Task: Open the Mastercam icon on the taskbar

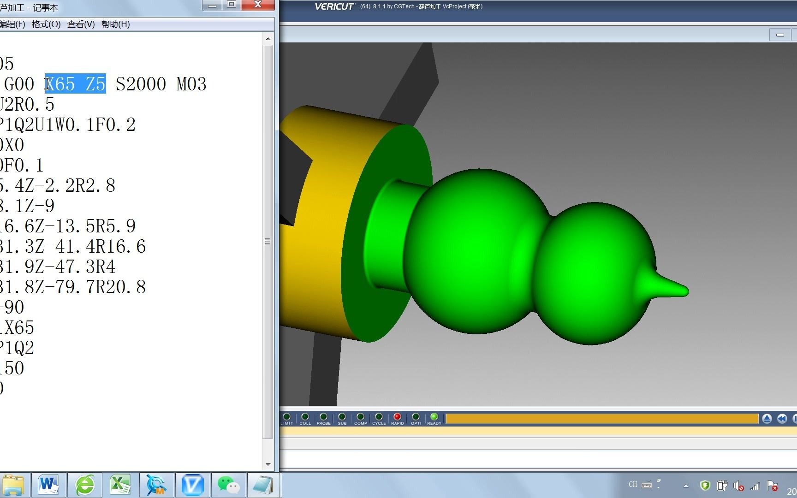Action: pos(156,485)
